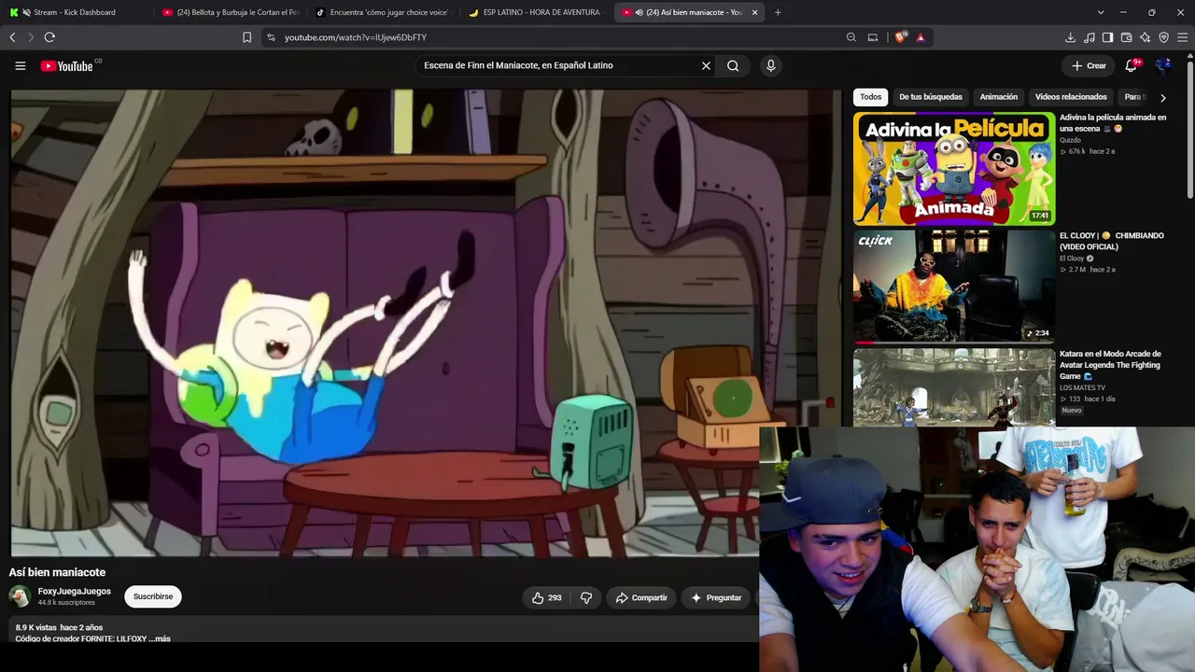Open the Katara Avatar Legends thumbnail
The height and width of the screenshot is (672, 1195).
pos(954,386)
